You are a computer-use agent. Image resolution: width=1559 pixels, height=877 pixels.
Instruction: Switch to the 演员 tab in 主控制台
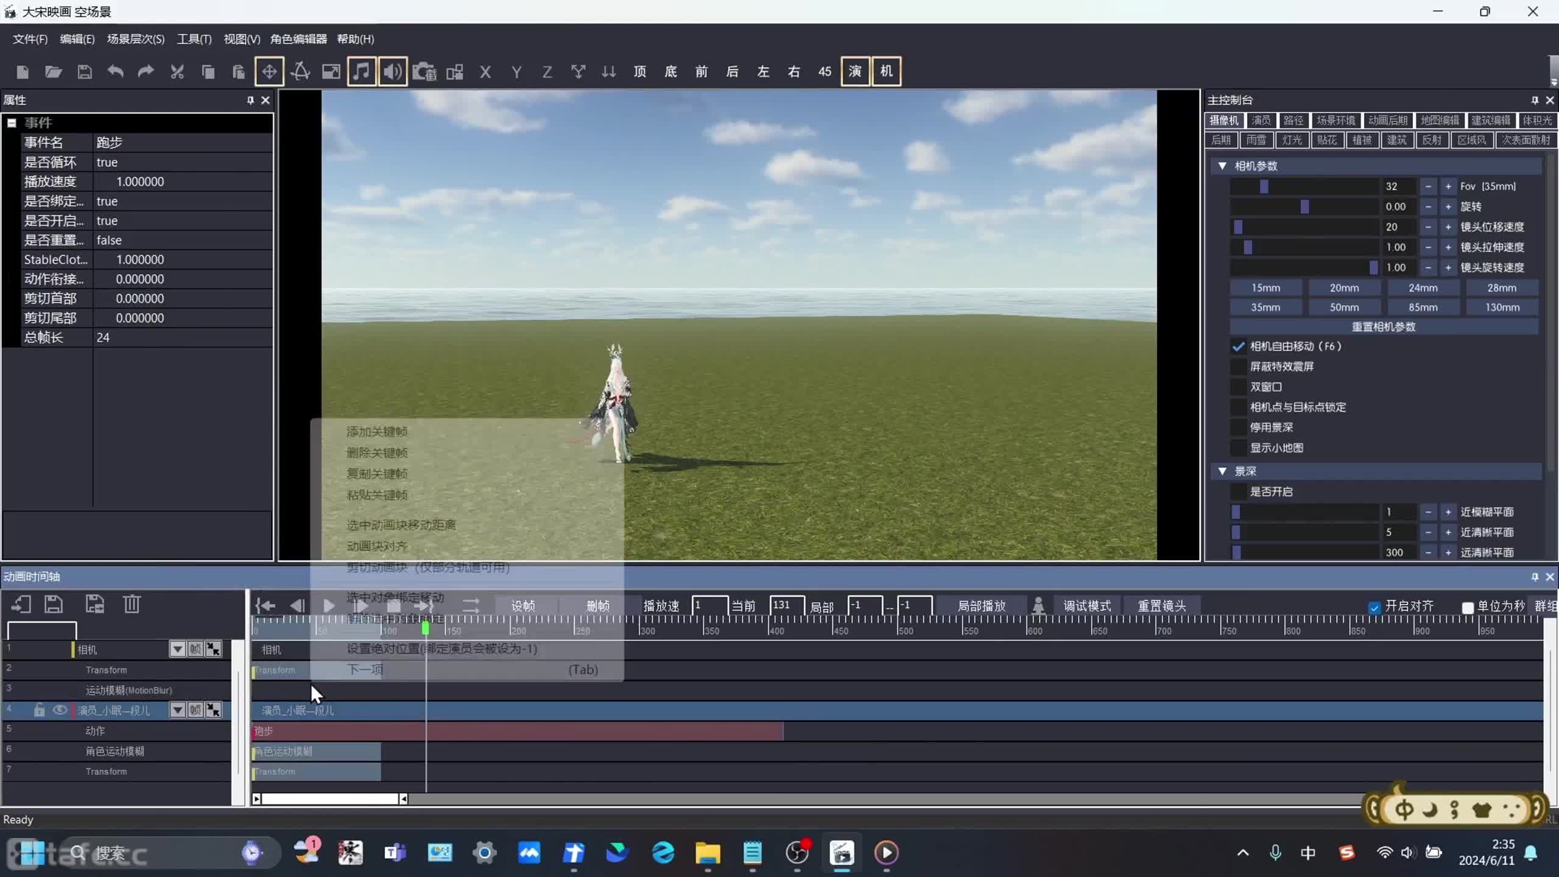(x=1261, y=121)
